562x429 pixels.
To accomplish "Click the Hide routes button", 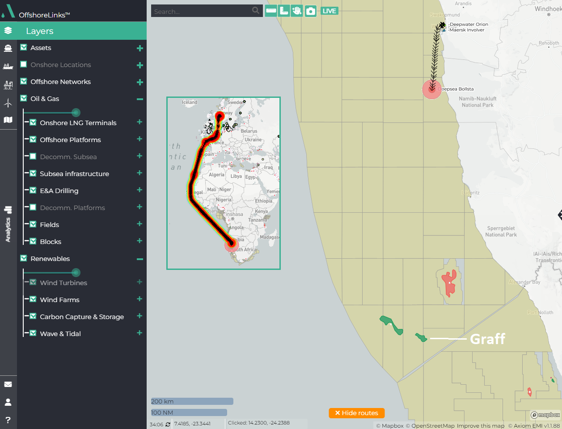I will click(356, 413).
